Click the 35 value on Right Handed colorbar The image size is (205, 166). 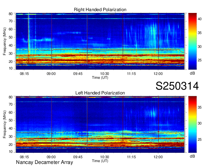tap(200, 33)
